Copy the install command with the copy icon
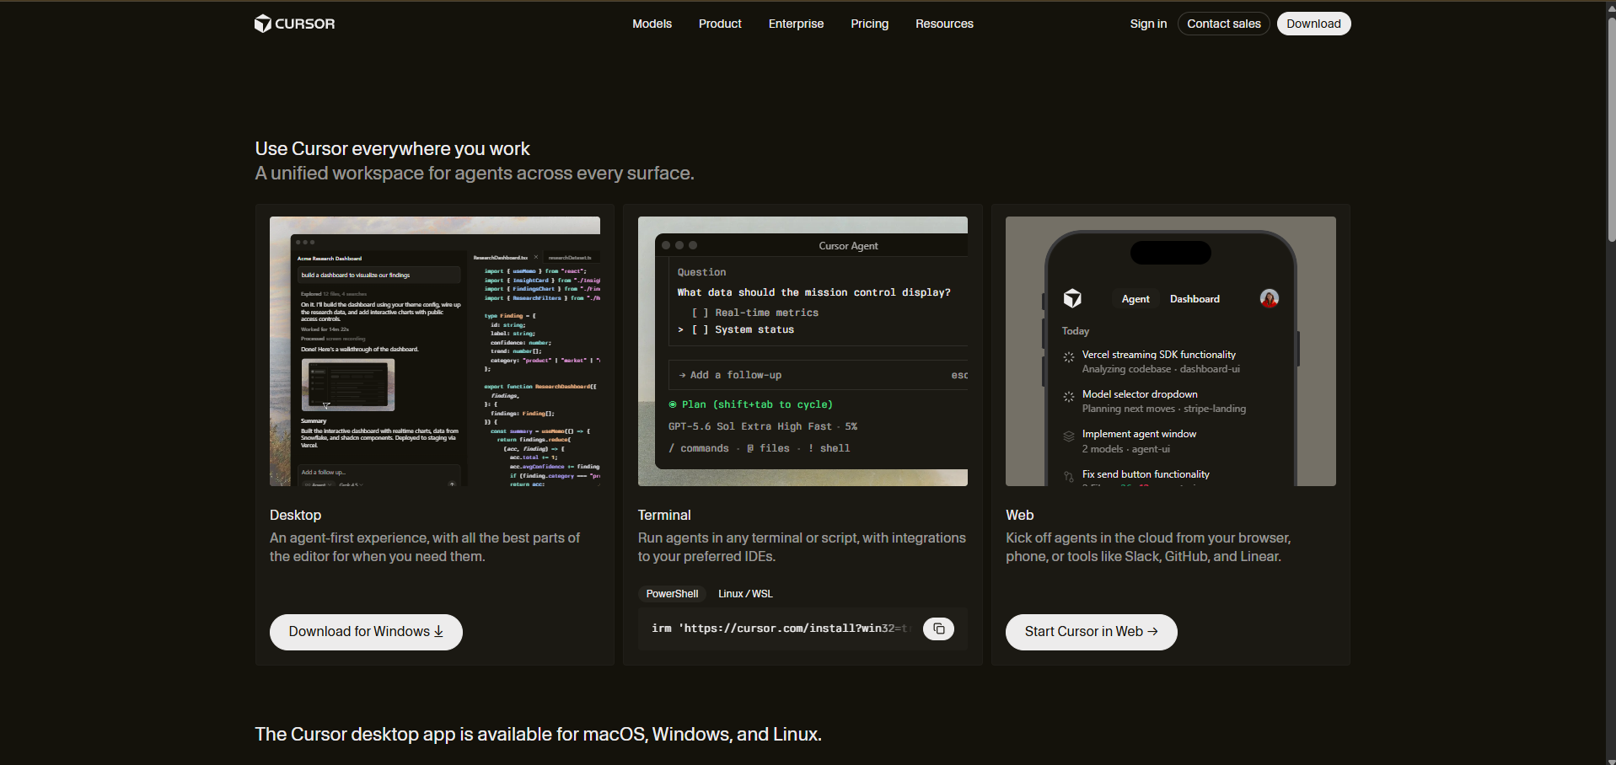The height and width of the screenshot is (765, 1616). point(938,629)
